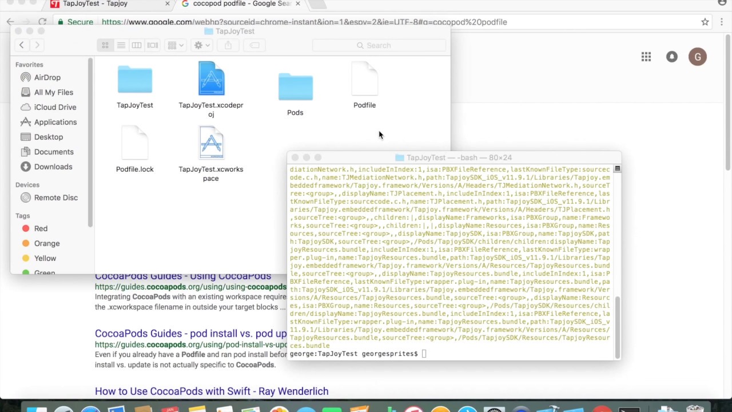Screen dimensions: 732x412
Task: Select the Orange tag in sidebar
Action: (x=46, y=243)
